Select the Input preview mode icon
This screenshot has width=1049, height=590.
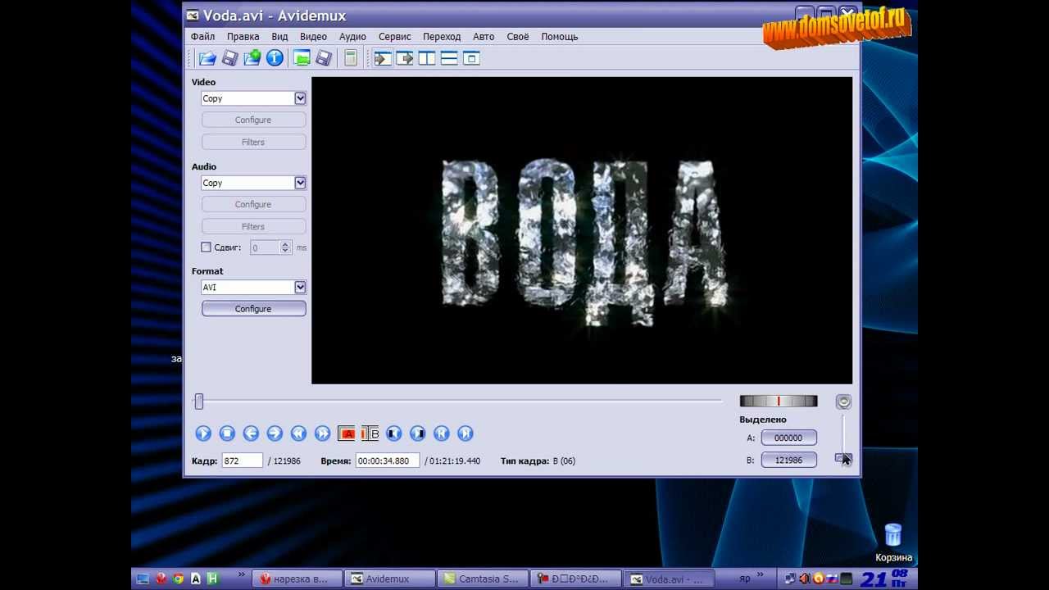(x=383, y=58)
